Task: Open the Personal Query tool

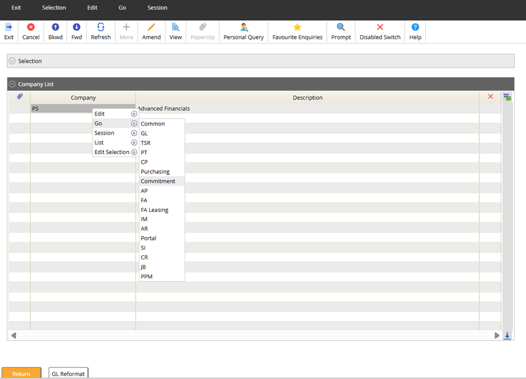Action: click(x=243, y=27)
